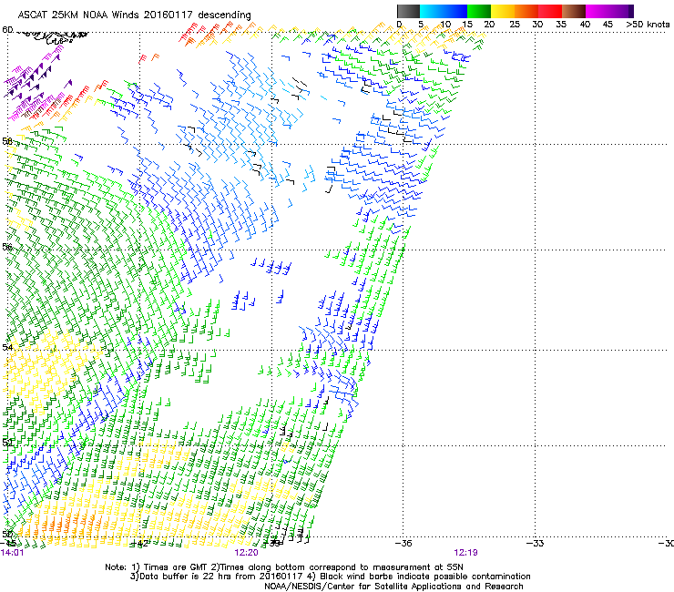Click the note line 'Times are GMT'
This screenshot has width=674, height=592.
pyautogui.click(x=175, y=567)
